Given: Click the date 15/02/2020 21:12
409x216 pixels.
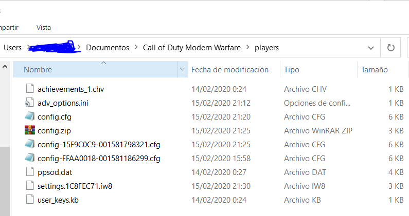Looking at the screenshot, I should coord(221,103).
